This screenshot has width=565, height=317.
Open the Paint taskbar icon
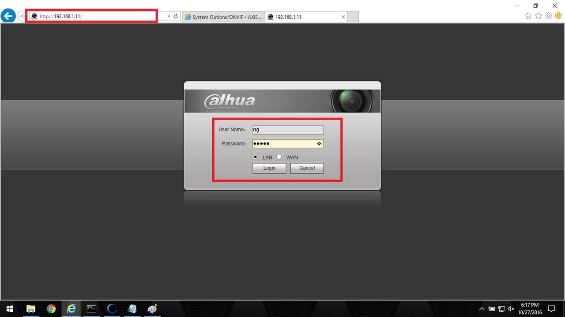tap(152, 309)
